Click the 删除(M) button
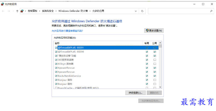 154,93
